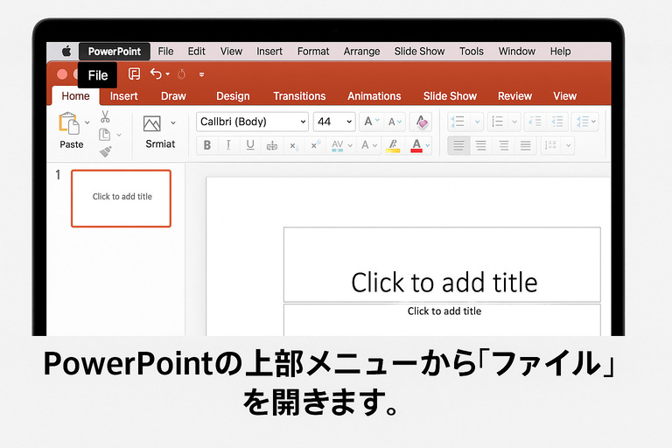This screenshot has width=672, height=448.
Task: Open the Format menu
Action: (x=313, y=52)
